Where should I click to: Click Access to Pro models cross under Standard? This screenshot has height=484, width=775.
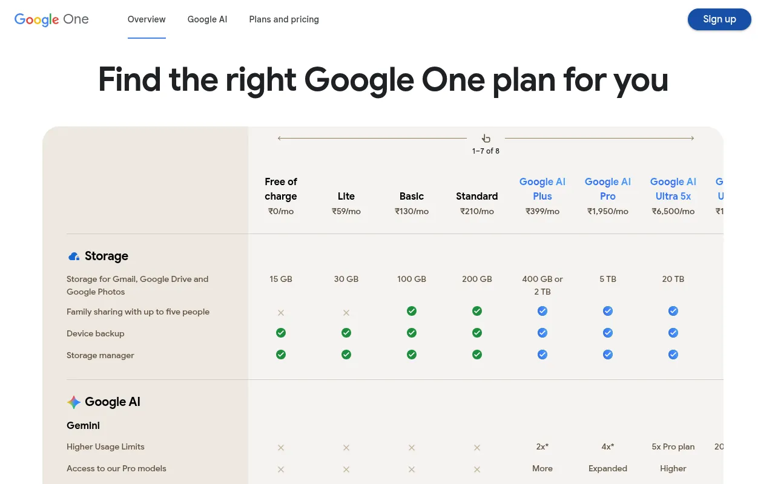click(477, 469)
